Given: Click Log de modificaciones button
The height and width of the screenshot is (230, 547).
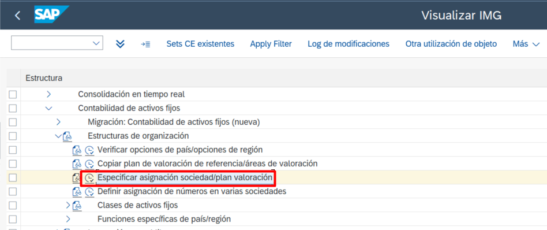Looking at the screenshot, I should click(349, 44).
